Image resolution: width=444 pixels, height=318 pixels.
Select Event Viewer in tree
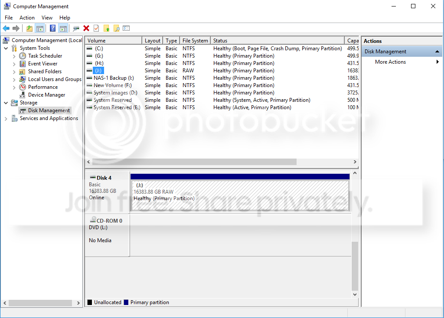(x=42, y=64)
